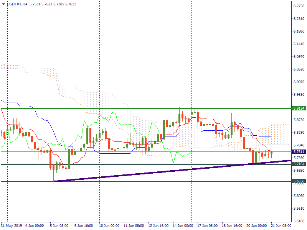Click the 5.5165 price scale value
Screen dimensions: 307x230
click(299, 221)
